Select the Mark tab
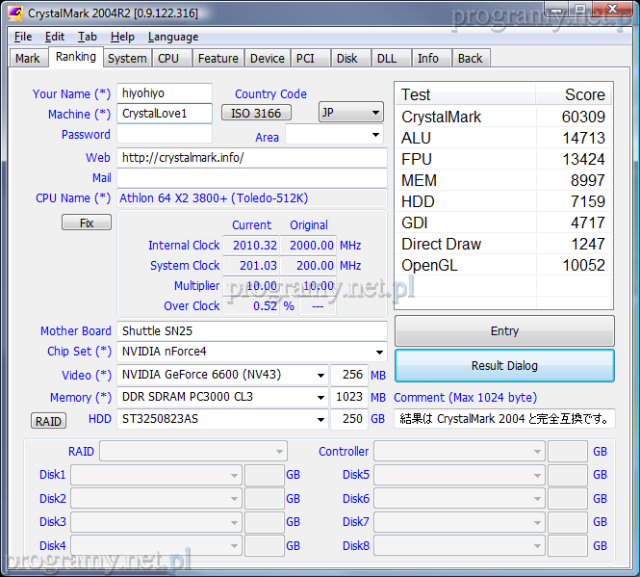 28,58
